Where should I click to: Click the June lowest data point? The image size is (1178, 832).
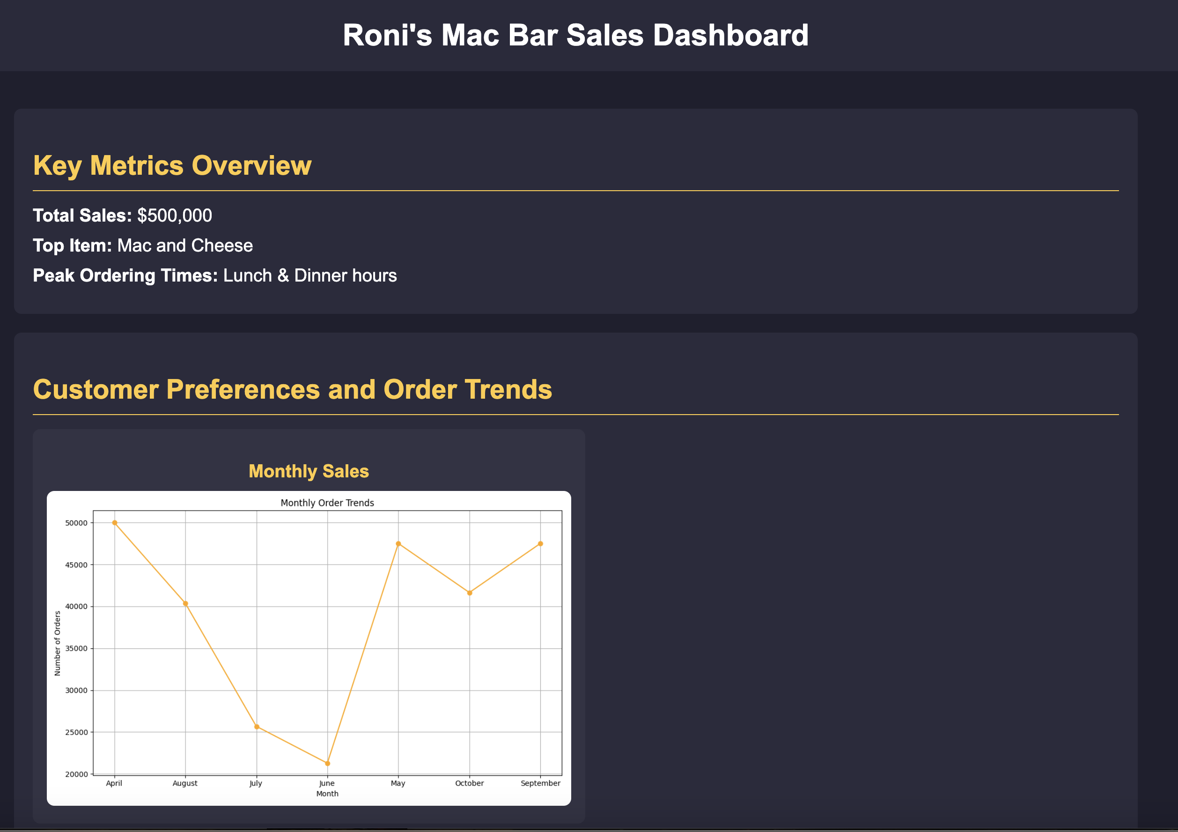[x=327, y=764]
